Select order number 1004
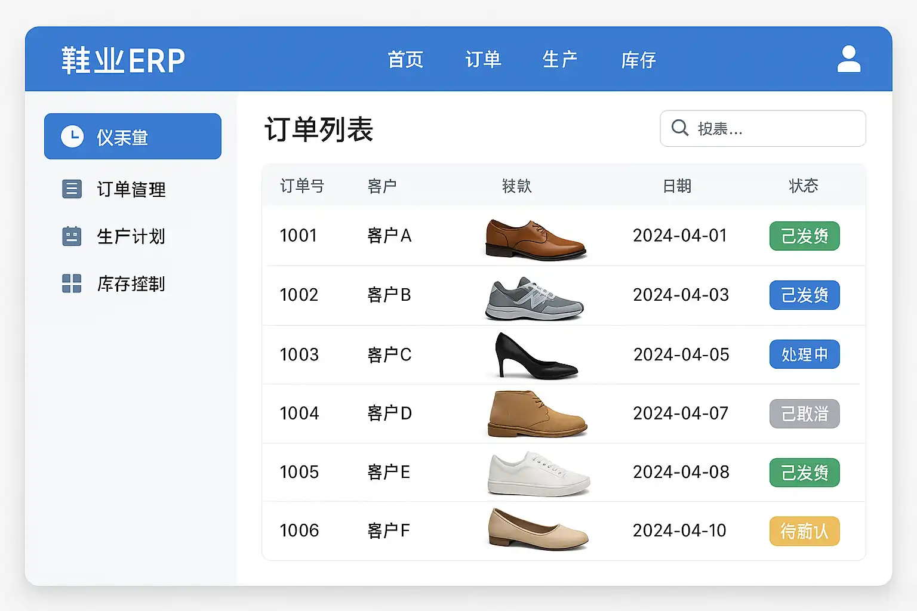Image resolution: width=917 pixels, height=611 pixels. click(x=299, y=413)
